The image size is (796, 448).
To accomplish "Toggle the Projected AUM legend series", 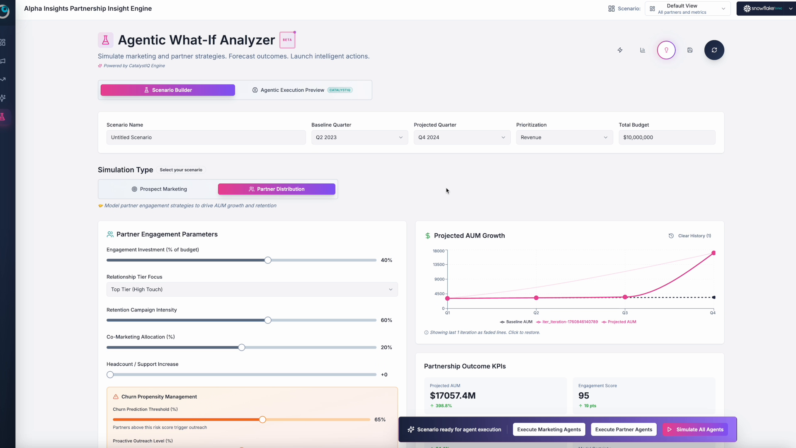I will point(621,322).
